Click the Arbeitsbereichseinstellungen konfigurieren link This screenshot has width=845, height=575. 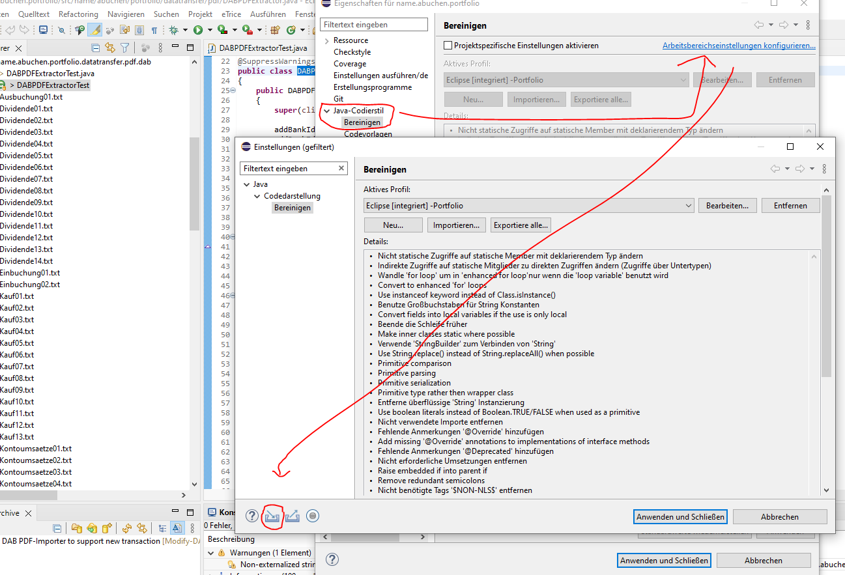pos(738,46)
